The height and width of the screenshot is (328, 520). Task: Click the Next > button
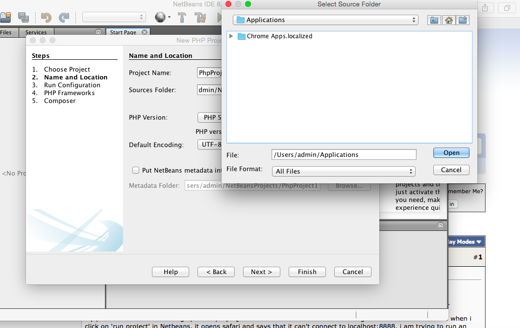click(x=261, y=272)
